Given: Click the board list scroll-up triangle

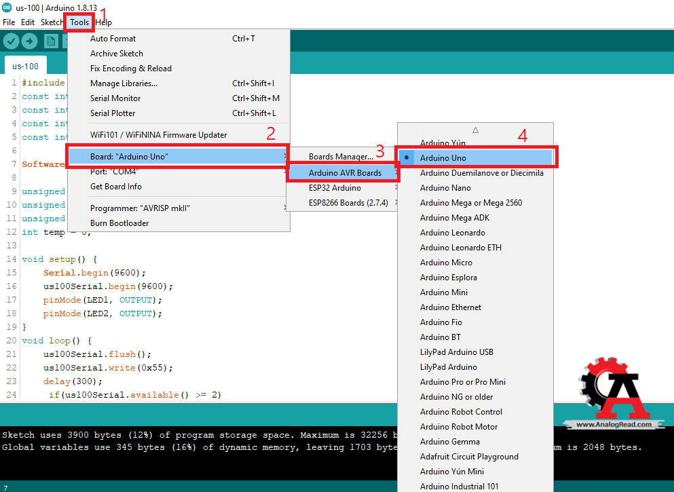Looking at the screenshot, I should pos(475,130).
